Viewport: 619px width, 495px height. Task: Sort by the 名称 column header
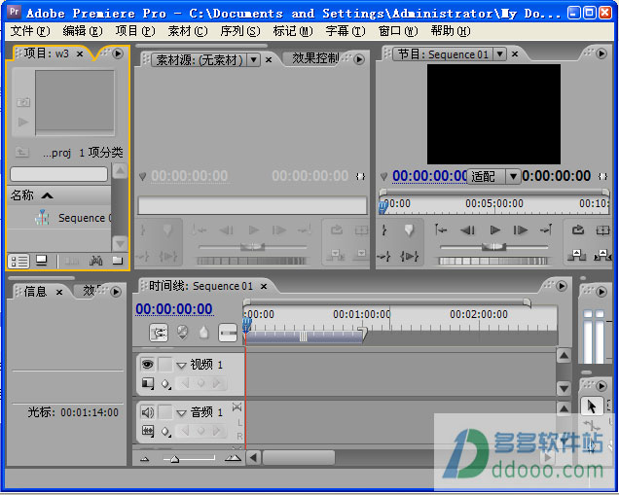click(59, 195)
